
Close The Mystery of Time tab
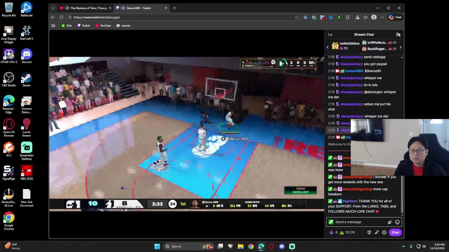point(110,8)
